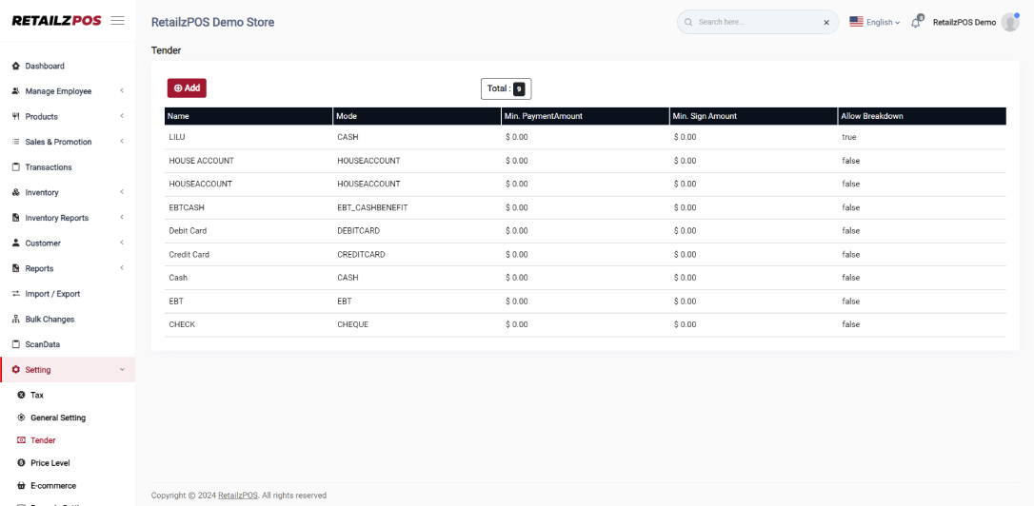This screenshot has width=1034, height=506.
Task: Click the Import / Export arrows icon
Action: 15,294
